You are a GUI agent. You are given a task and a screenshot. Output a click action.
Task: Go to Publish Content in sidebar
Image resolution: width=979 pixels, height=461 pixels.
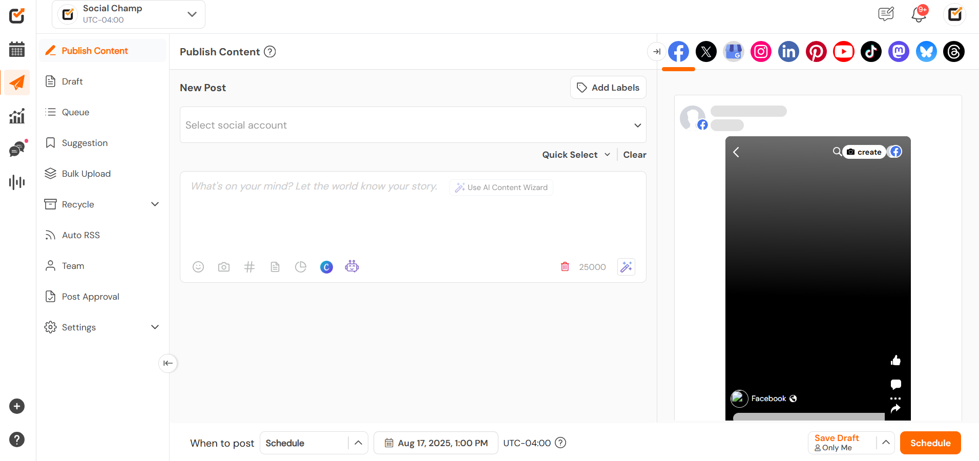tap(102, 51)
